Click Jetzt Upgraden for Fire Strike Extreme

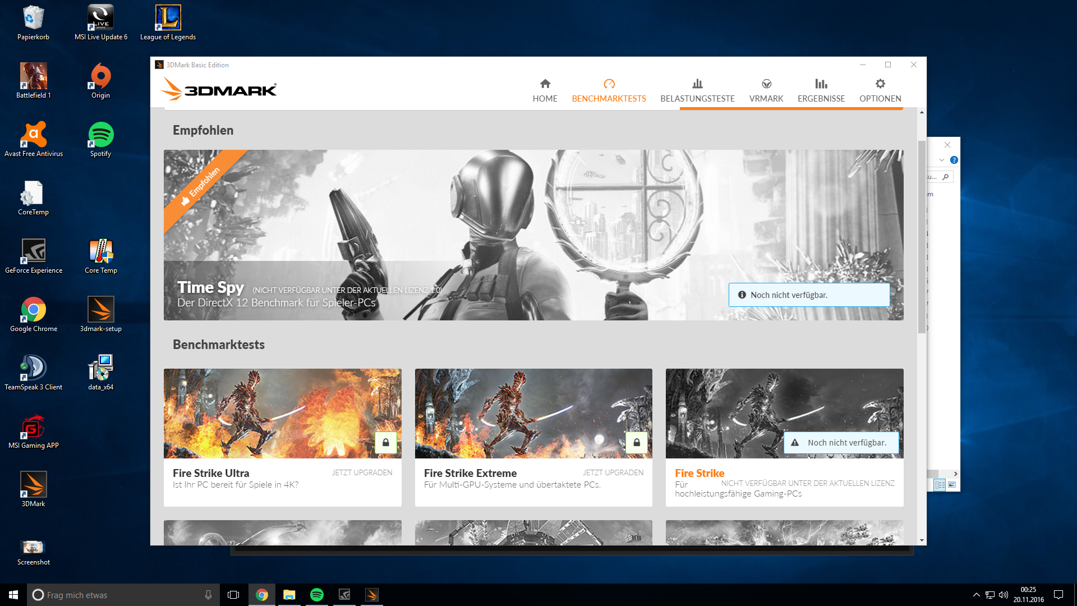[x=613, y=472]
